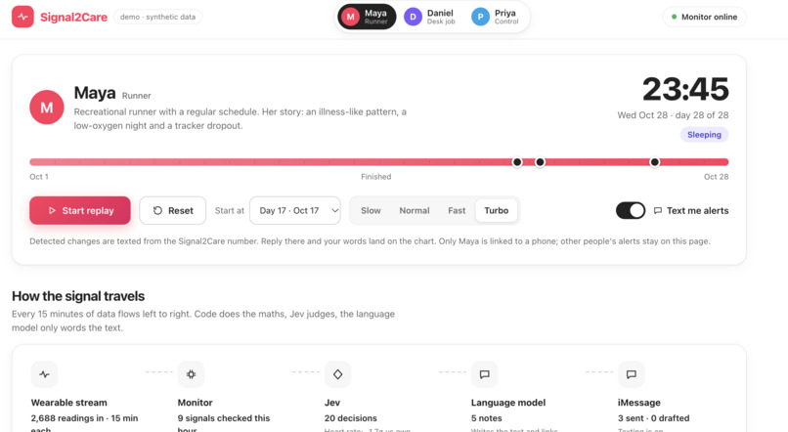788x432 pixels.
Task: Click Daniel's purple D avatar
Action: (413, 17)
